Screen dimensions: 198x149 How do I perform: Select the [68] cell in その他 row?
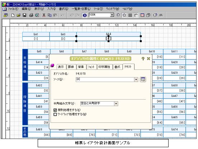39,135
